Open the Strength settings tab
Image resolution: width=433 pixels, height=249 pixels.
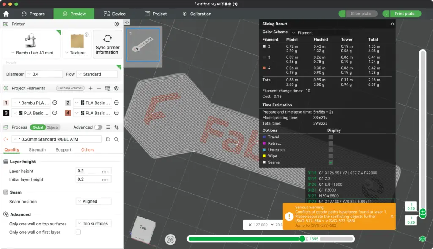point(37,150)
